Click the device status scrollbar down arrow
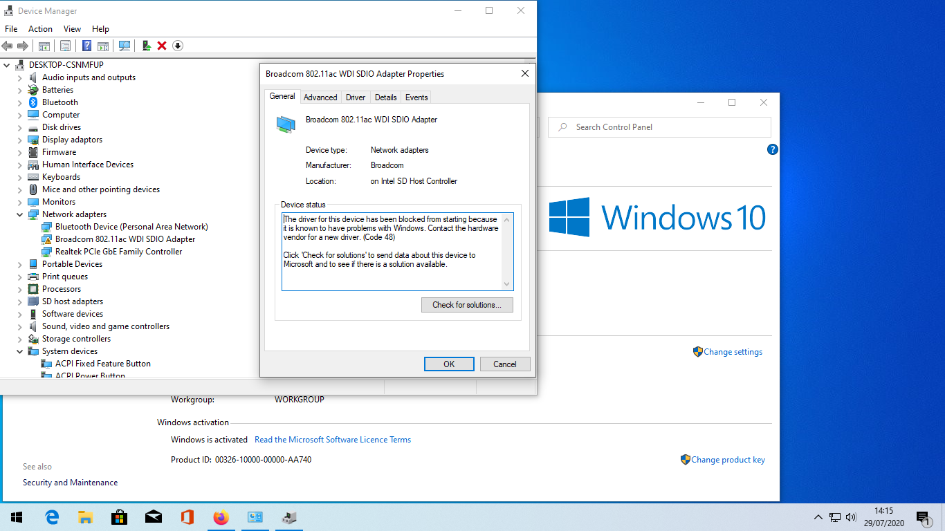The width and height of the screenshot is (945, 531). (x=507, y=283)
